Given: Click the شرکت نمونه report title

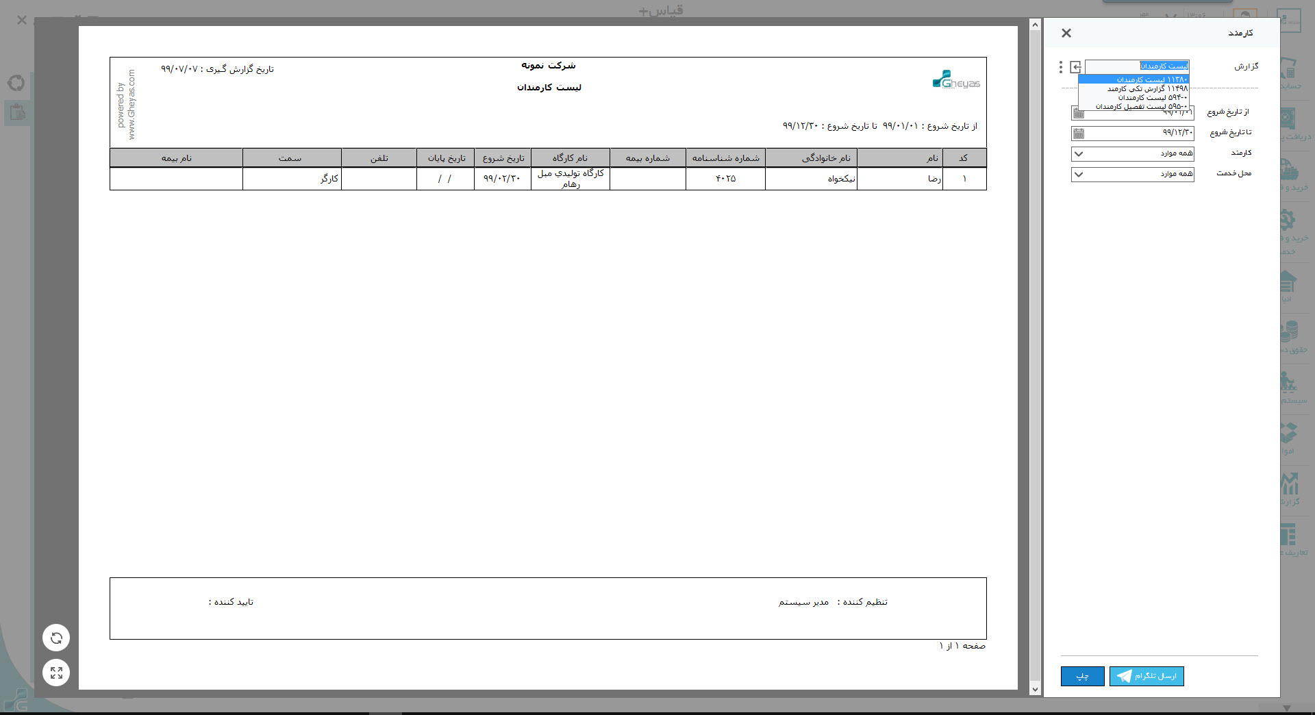Looking at the screenshot, I should coord(549,65).
